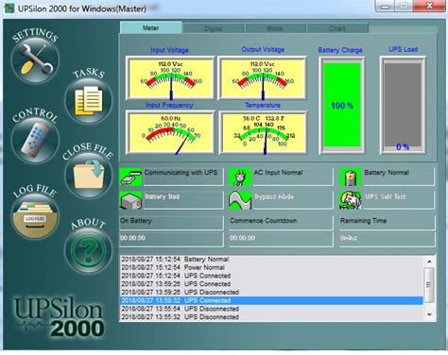Select the 13:59:26 UPS Connected log entry
This screenshot has width=448, height=355.
pyautogui.click(x=271, y=284)
